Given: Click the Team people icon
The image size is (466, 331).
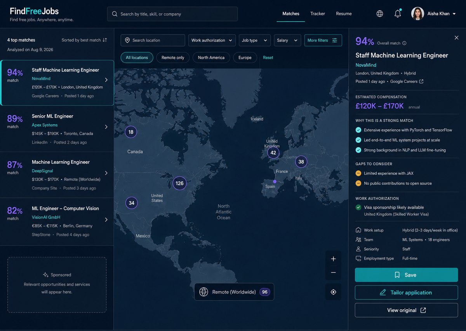Looking at the screenshot, I should point(358,240).
